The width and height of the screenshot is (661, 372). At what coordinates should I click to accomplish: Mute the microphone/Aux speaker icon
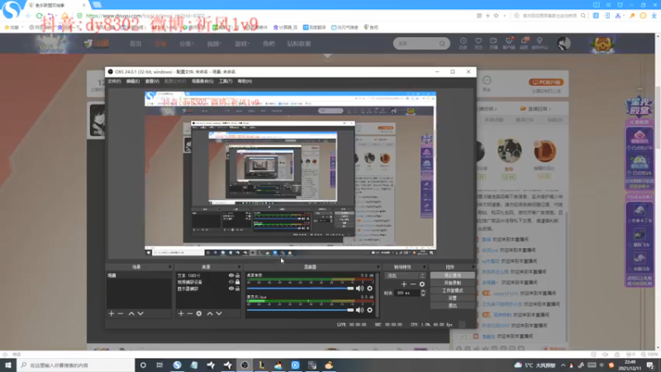point(359,310)
